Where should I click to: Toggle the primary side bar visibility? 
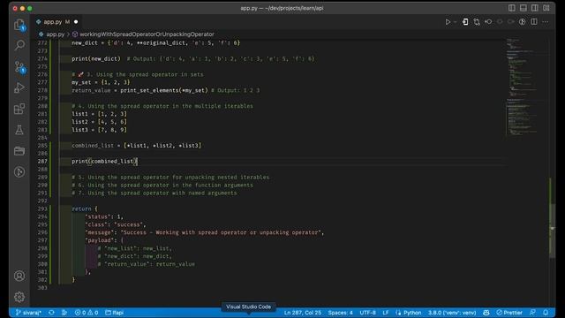tap(512, 8)
